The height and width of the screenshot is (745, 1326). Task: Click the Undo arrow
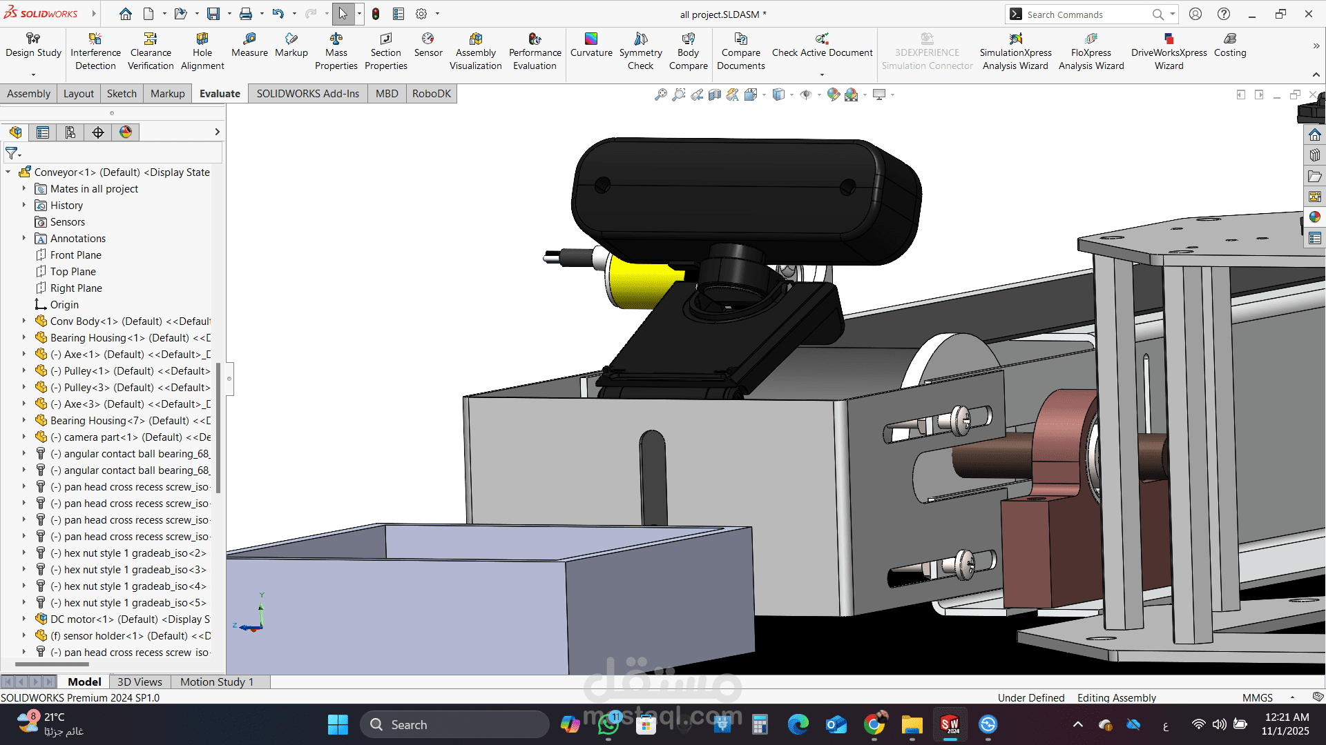click(x=278, y=14)
